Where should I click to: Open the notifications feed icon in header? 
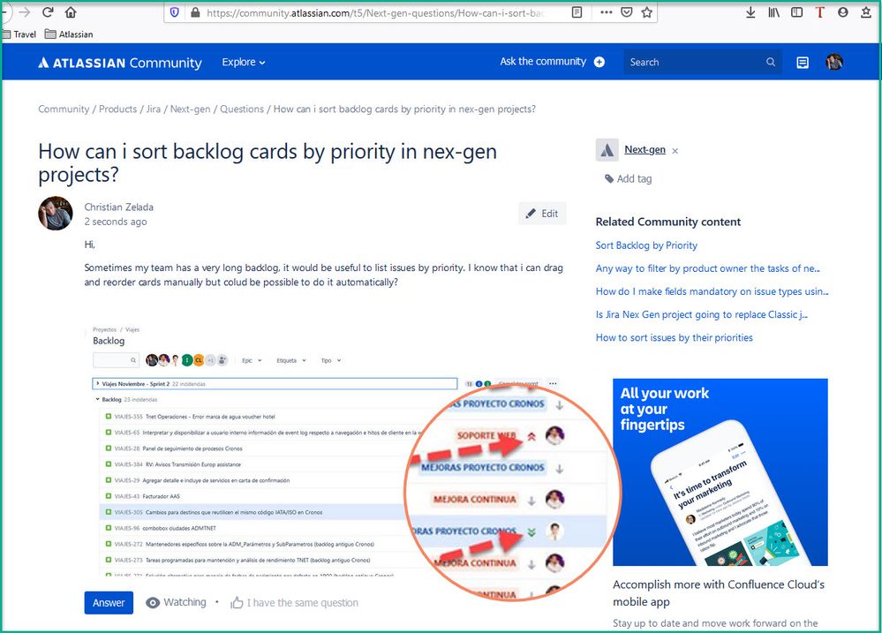point(803,63)
